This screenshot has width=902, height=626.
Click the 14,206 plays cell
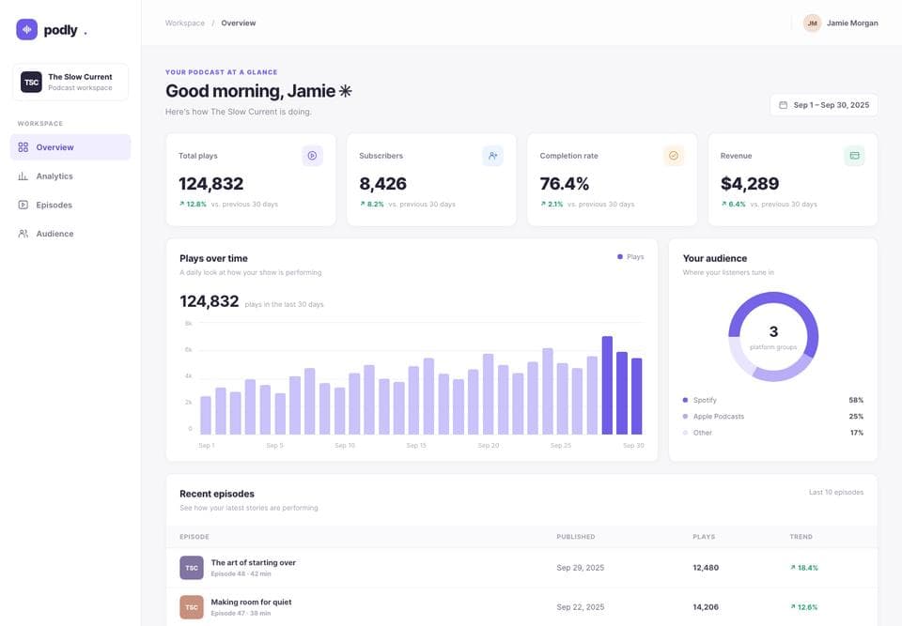tap(706, 607)
